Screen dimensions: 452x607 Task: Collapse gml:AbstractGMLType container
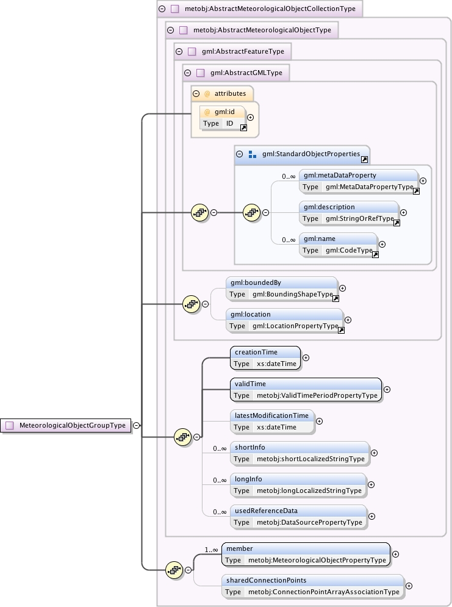point(188,73)
